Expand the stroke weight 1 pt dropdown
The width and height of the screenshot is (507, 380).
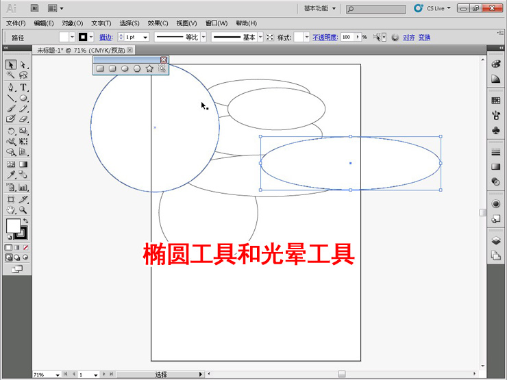coord(145,37)
